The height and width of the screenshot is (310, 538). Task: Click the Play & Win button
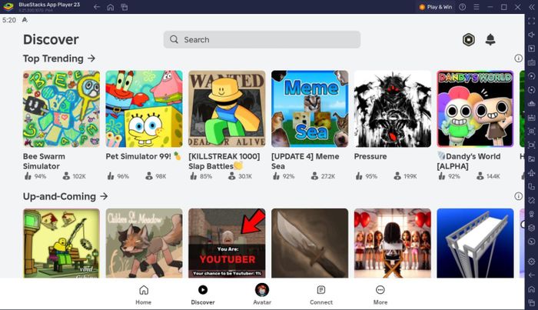(x=436, y=7)
